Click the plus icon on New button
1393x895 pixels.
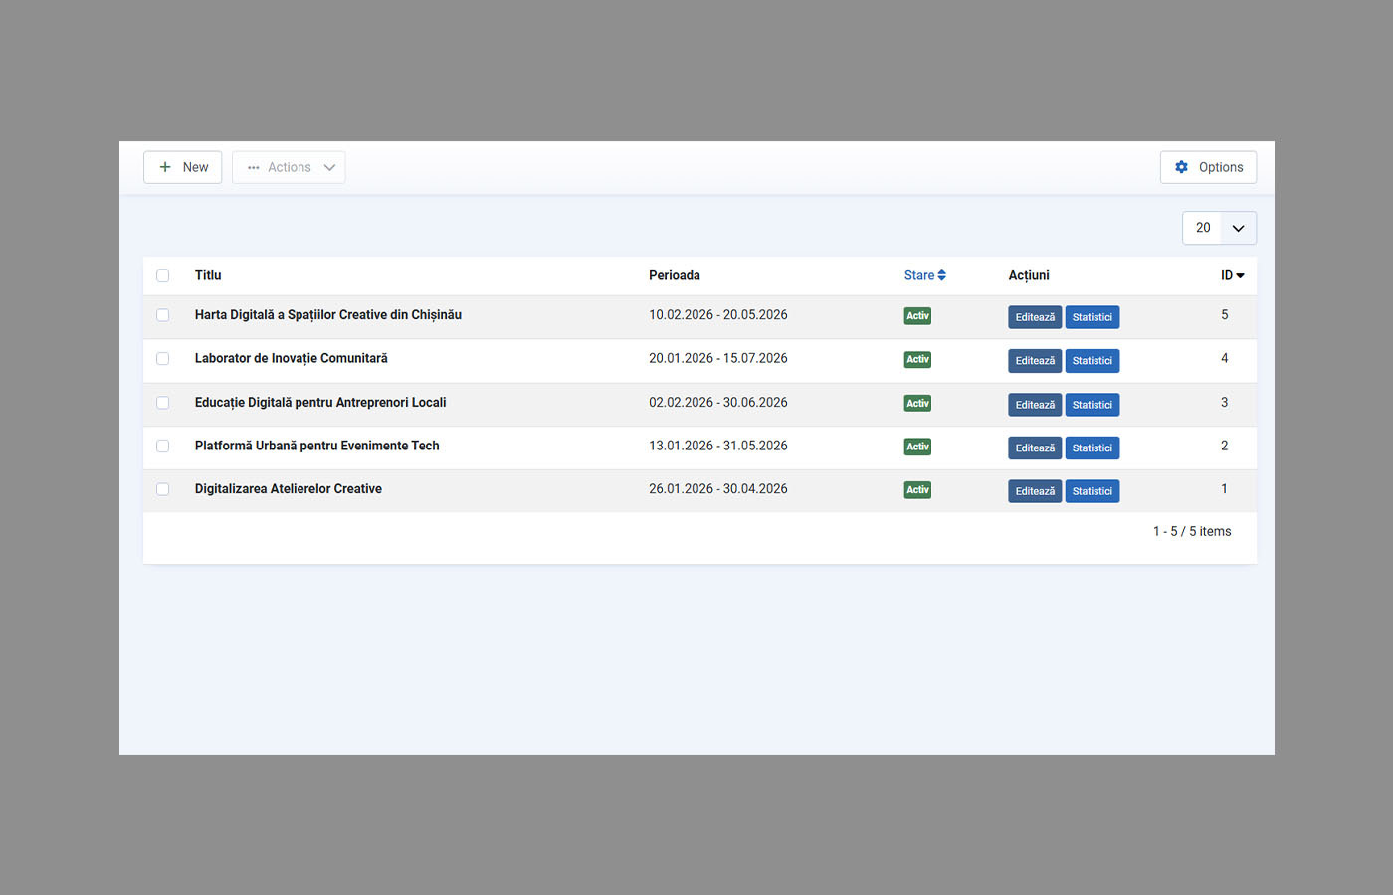[x=165, y=167]
